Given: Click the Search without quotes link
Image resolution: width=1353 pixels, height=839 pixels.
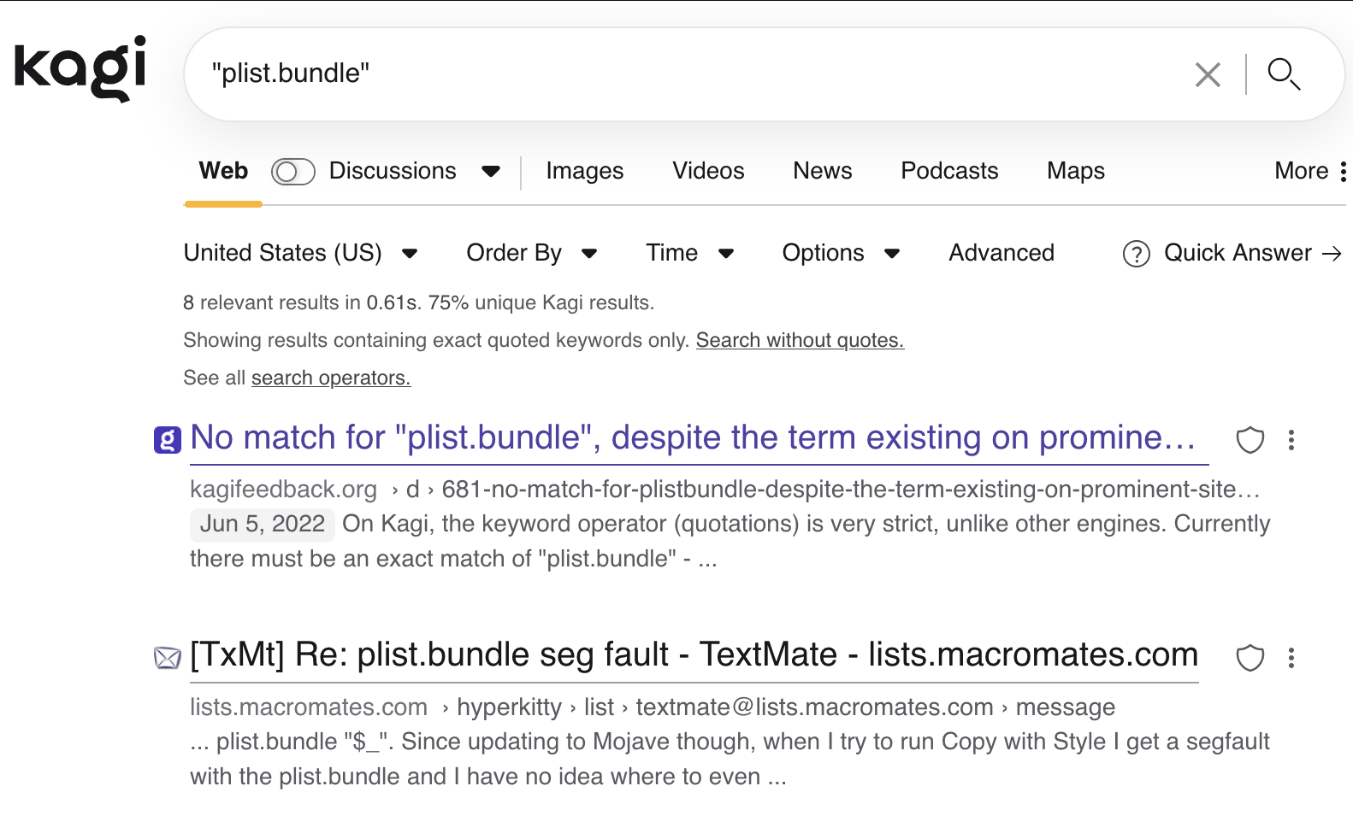Looking at the screenshot, I should [x=799, y=340].
